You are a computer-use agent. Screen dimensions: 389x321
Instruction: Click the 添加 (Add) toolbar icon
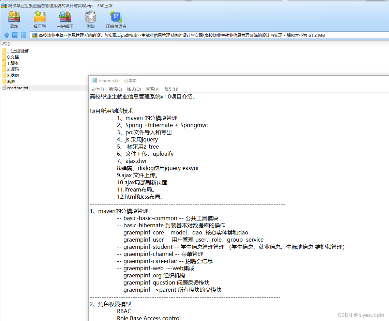pyautogui.click(x=14, y=17)
